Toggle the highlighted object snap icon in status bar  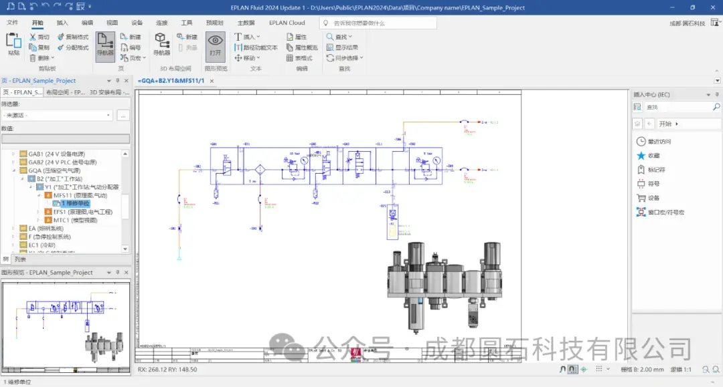[572, 370]
